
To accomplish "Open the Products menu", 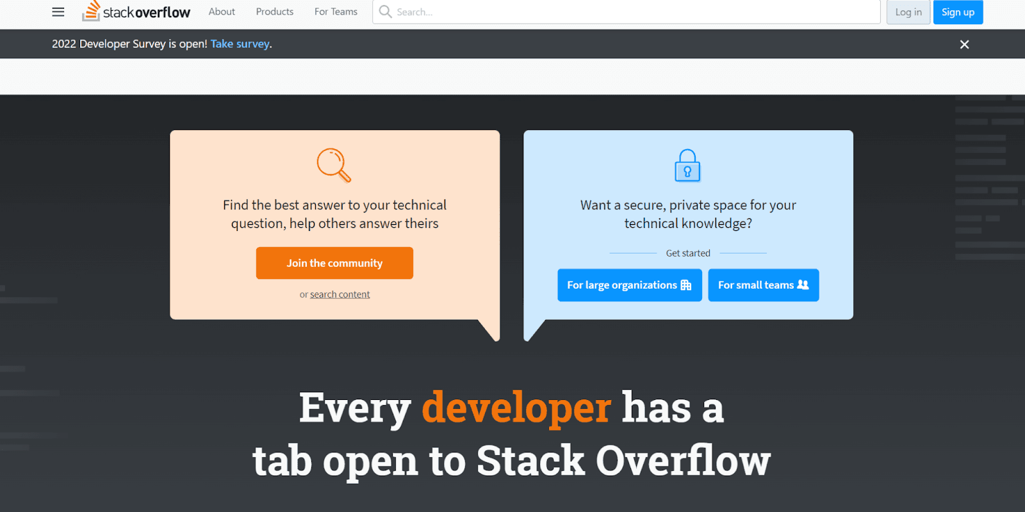I will [x=275, y=12].
